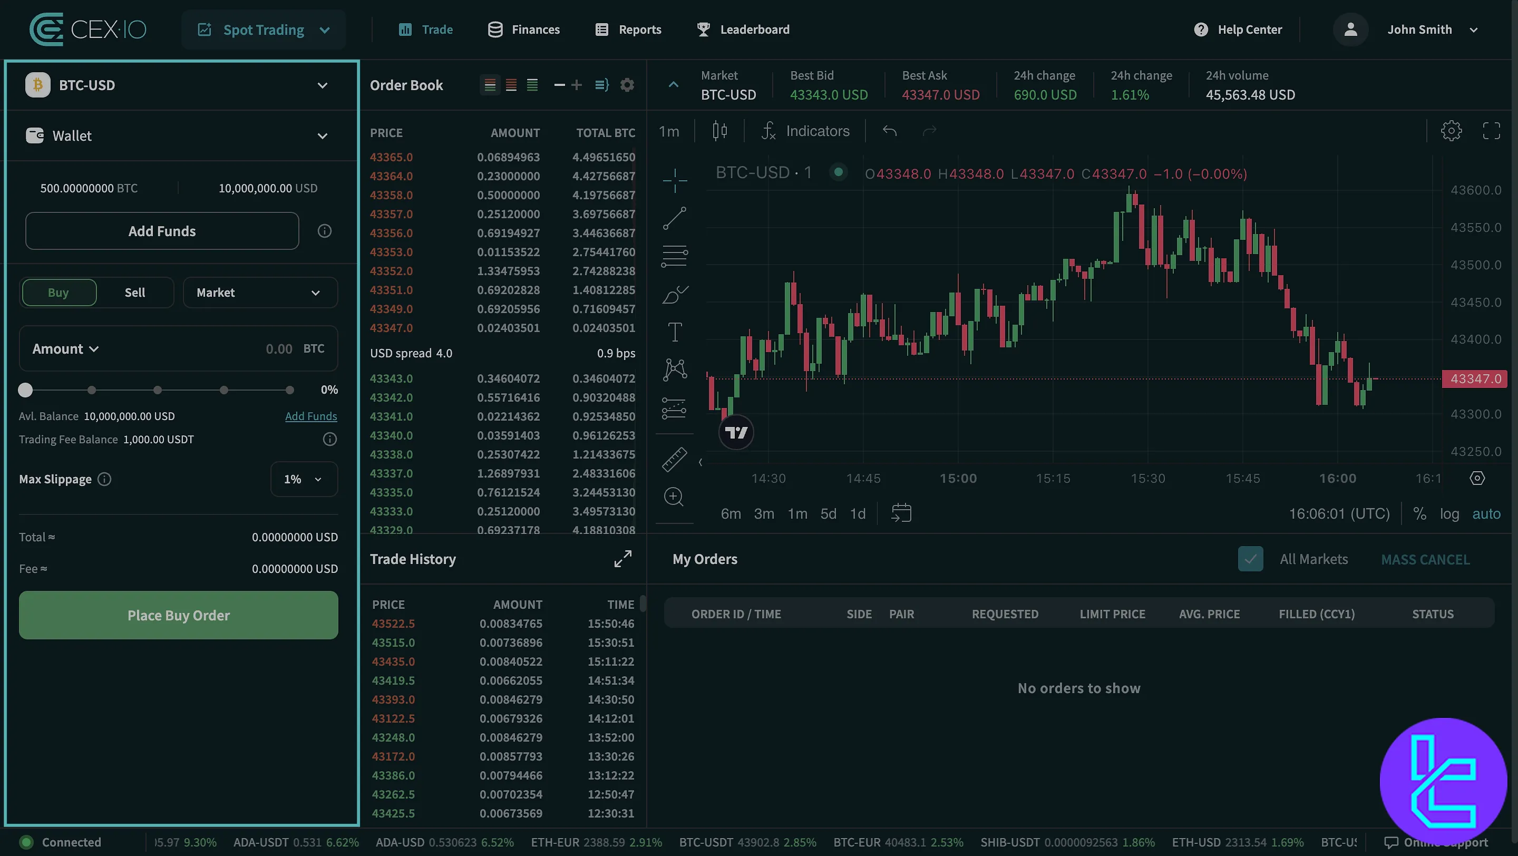Open the Spot Trading dropdown
1518x856 pixels.
tap(264, 30)
